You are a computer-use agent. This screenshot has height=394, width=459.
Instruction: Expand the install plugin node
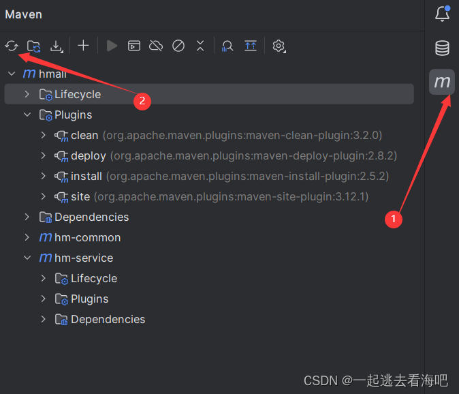tap(44, 176)
